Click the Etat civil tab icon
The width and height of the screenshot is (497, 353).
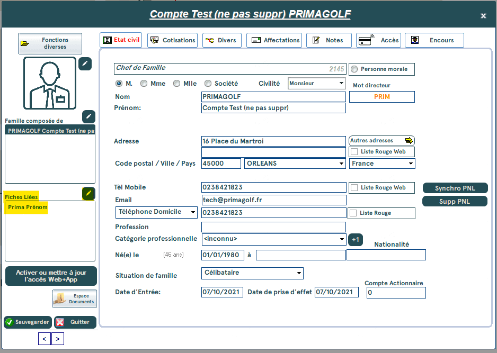tap(107, 40)
